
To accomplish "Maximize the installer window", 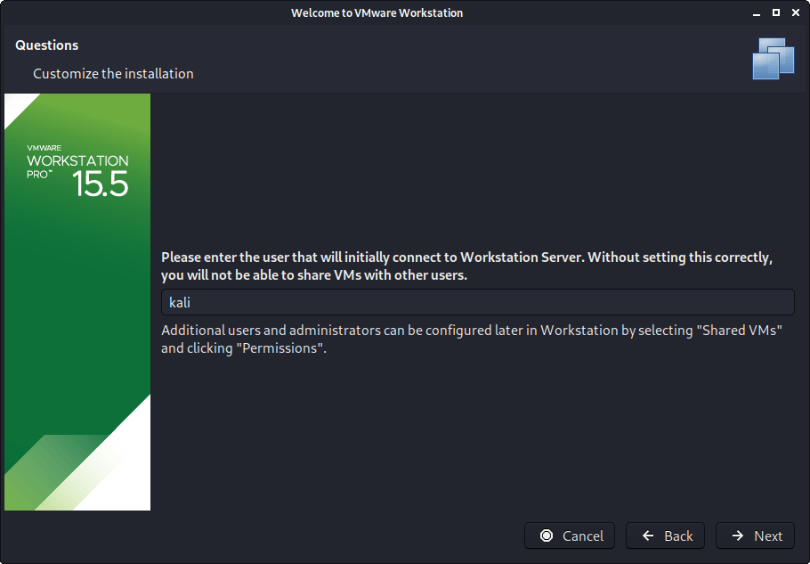I will pos(775,12).
